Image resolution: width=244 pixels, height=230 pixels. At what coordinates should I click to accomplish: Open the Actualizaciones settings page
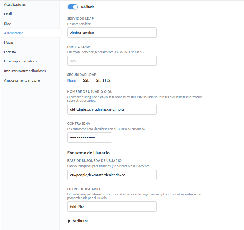coord(14,4)
